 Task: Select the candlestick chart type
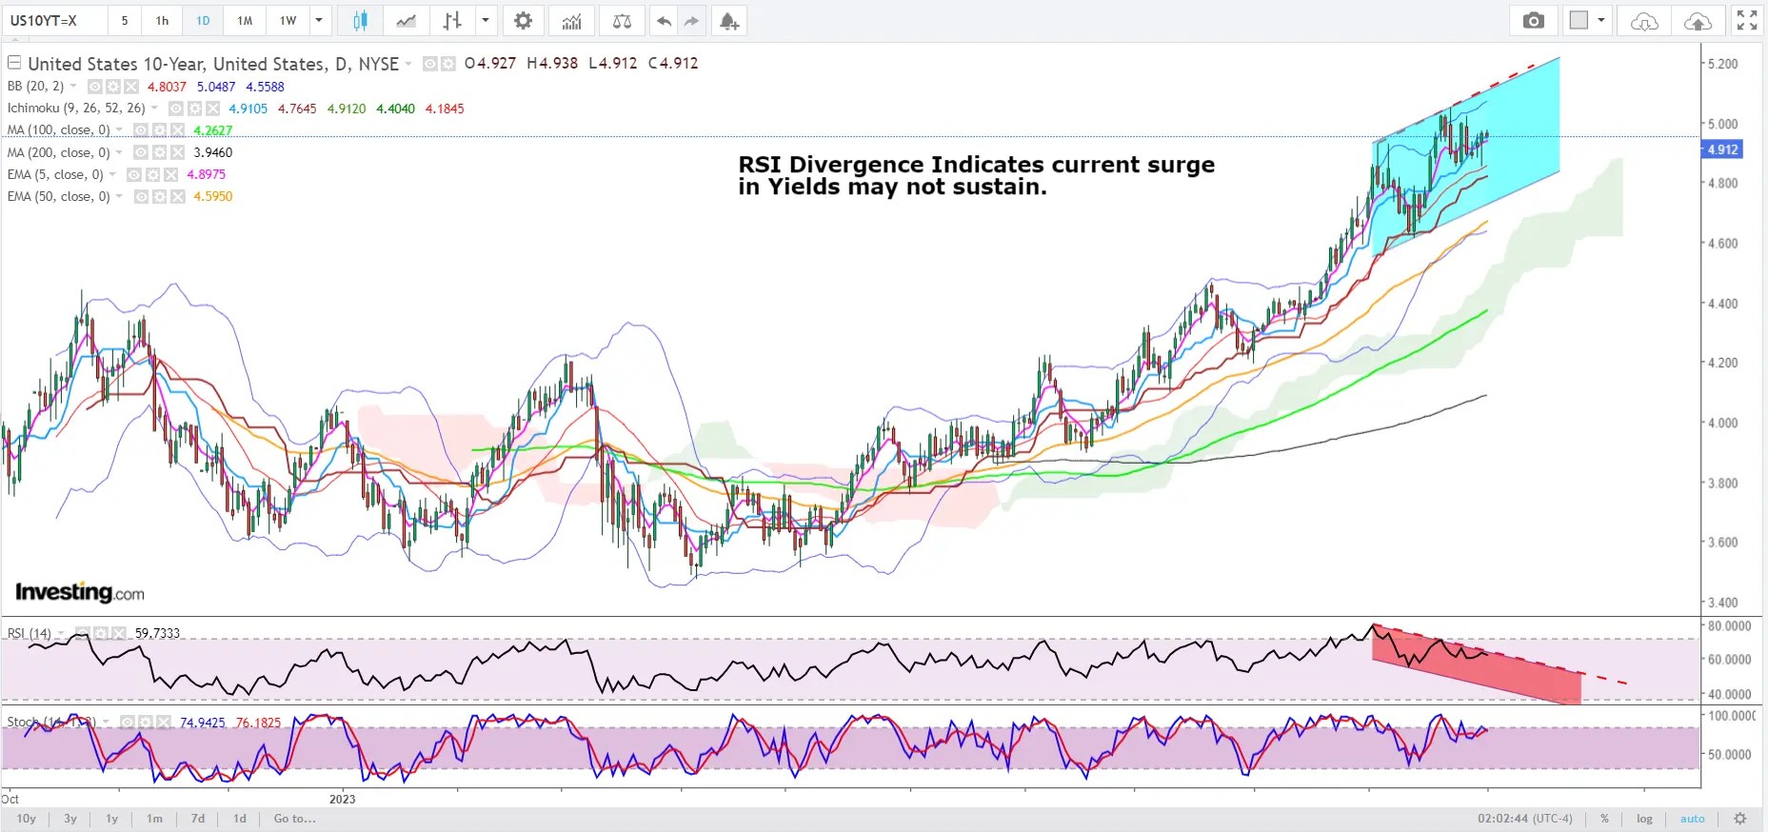(360, 21)
